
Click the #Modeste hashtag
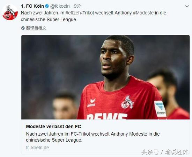(x=143, y=13)
